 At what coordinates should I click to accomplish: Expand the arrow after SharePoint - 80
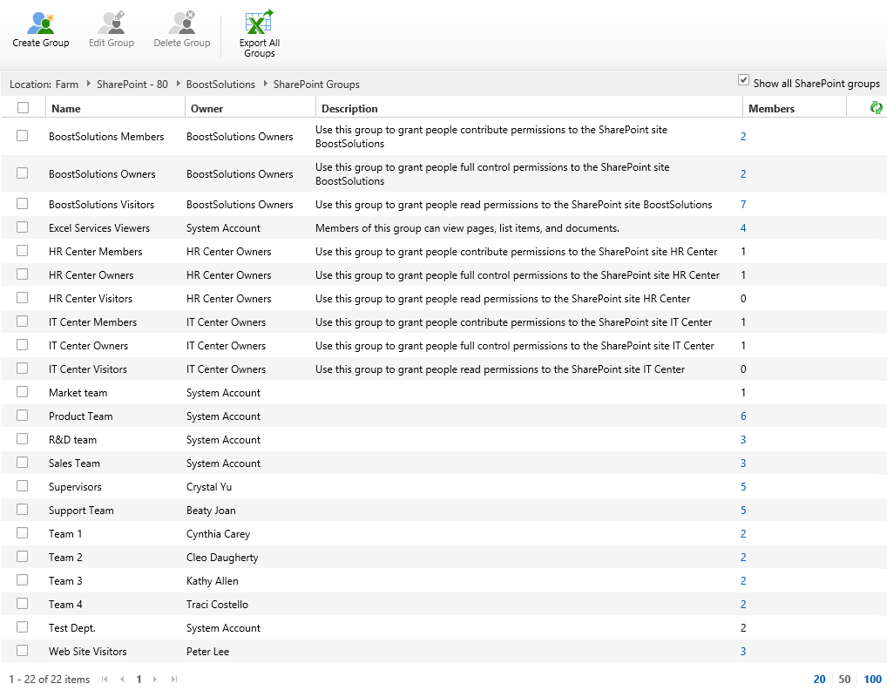(178, 85)
